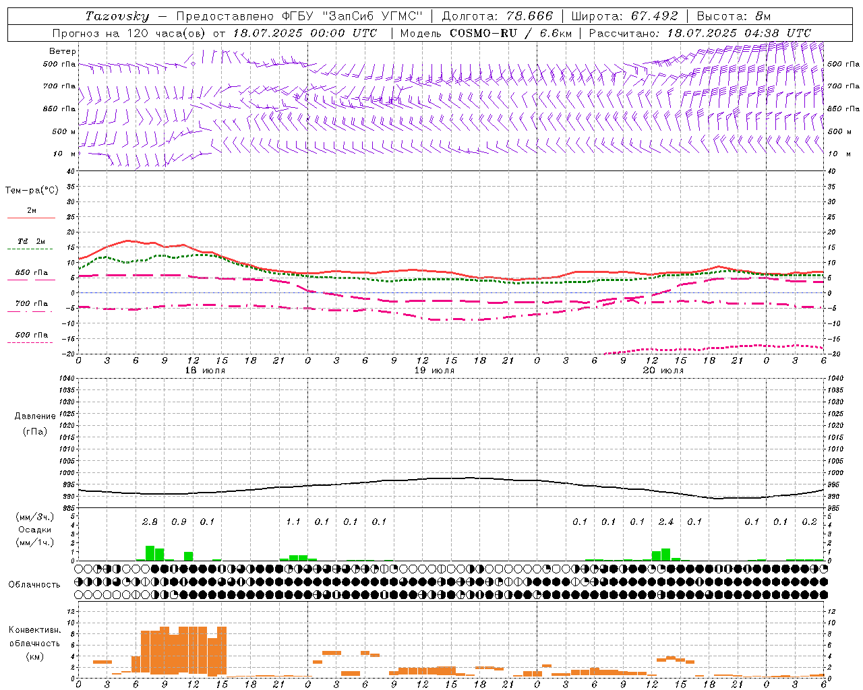Click the Модель COSMO-RU / 6.6км label
This screenshot has width=863, height=690.
[x=486, y=33]
